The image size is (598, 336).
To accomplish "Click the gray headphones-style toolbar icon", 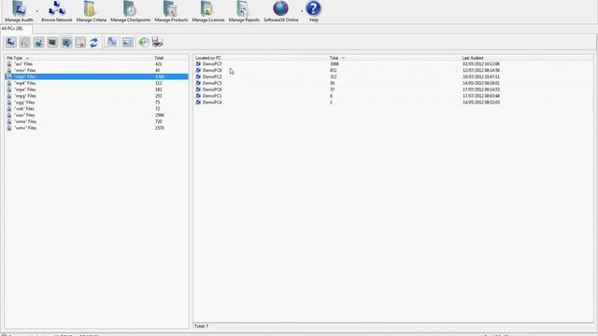I will (25, 42).
